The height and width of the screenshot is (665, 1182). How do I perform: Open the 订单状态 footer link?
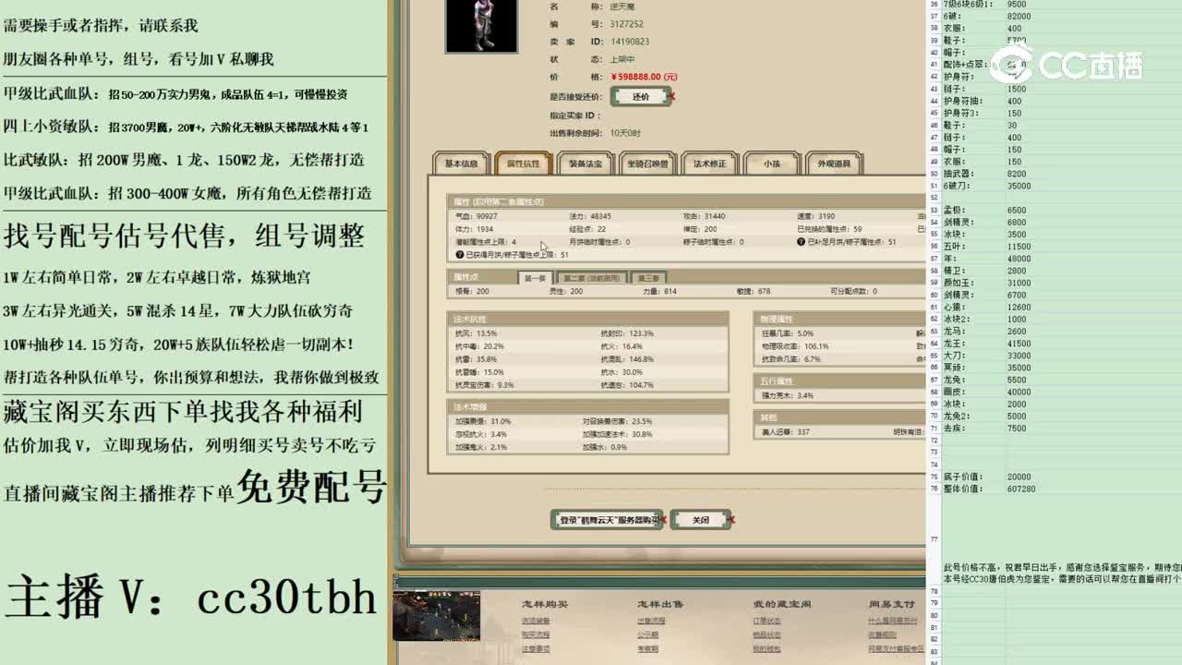[x=767, y=621]
